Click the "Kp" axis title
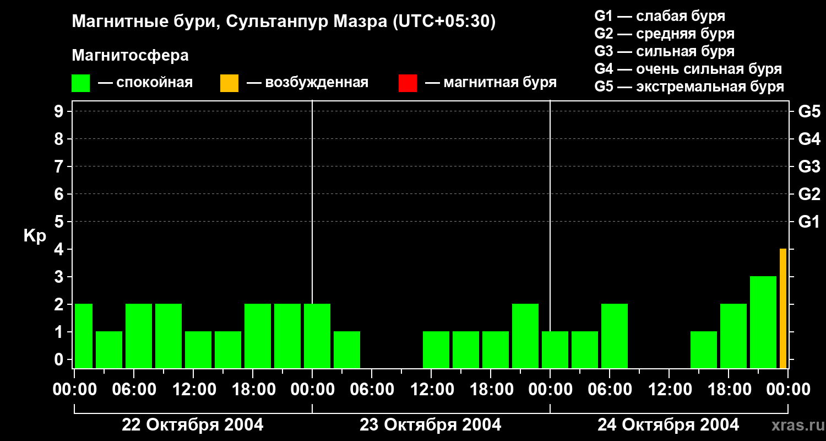The height and width of the screenshot is (441, 826). pyautogui.click(x=35, y=236)
